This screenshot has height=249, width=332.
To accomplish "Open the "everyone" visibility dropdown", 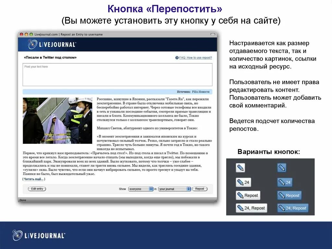I will click(141, 189).
